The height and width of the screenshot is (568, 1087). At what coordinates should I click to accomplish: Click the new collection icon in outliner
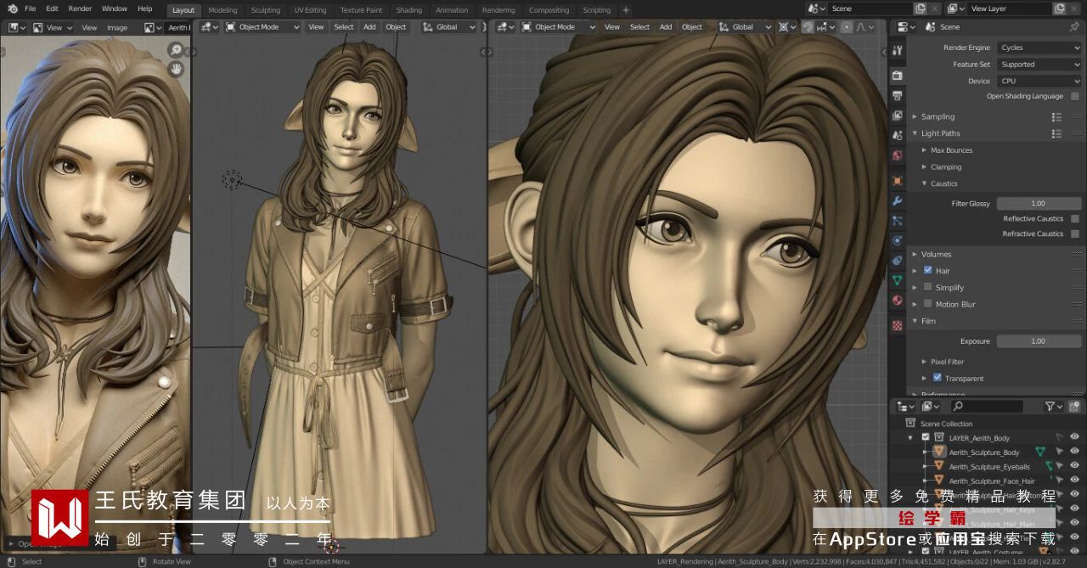point(1075,407)
